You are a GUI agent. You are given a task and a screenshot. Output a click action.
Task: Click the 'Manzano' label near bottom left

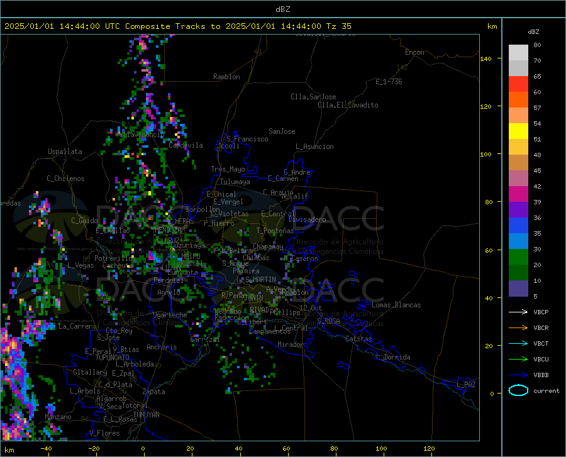pyautogui.click(x=58, y=417)
